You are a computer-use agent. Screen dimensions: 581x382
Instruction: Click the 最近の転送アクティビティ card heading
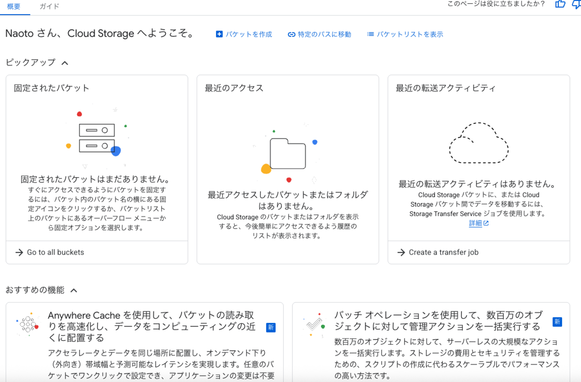click(445, 88)
